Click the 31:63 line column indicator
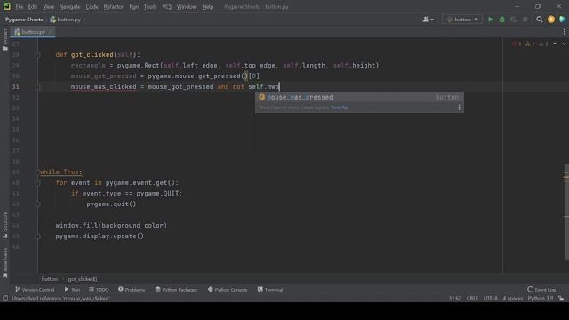 pos(455,299)
